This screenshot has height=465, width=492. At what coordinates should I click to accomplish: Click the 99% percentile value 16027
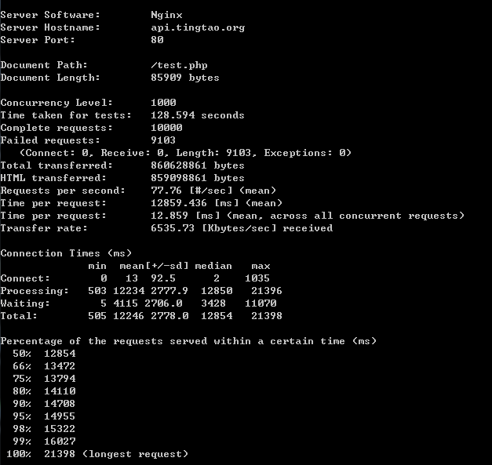pos(60,441)
